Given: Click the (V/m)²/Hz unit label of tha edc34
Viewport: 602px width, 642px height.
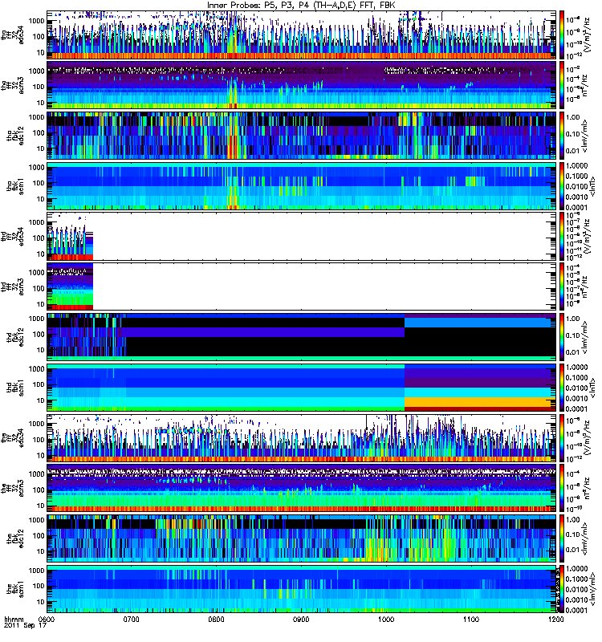Looking at the screenshot, I should tap(586, 35).
